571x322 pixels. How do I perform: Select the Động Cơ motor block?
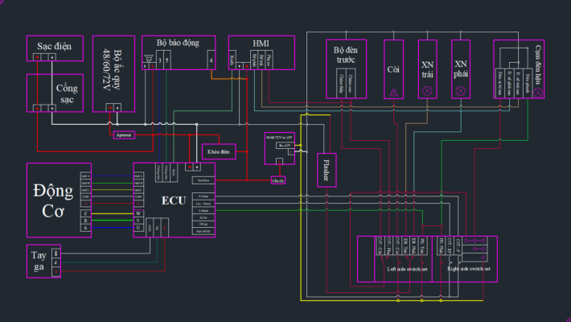pyautogui.click(x=53, y=200)
